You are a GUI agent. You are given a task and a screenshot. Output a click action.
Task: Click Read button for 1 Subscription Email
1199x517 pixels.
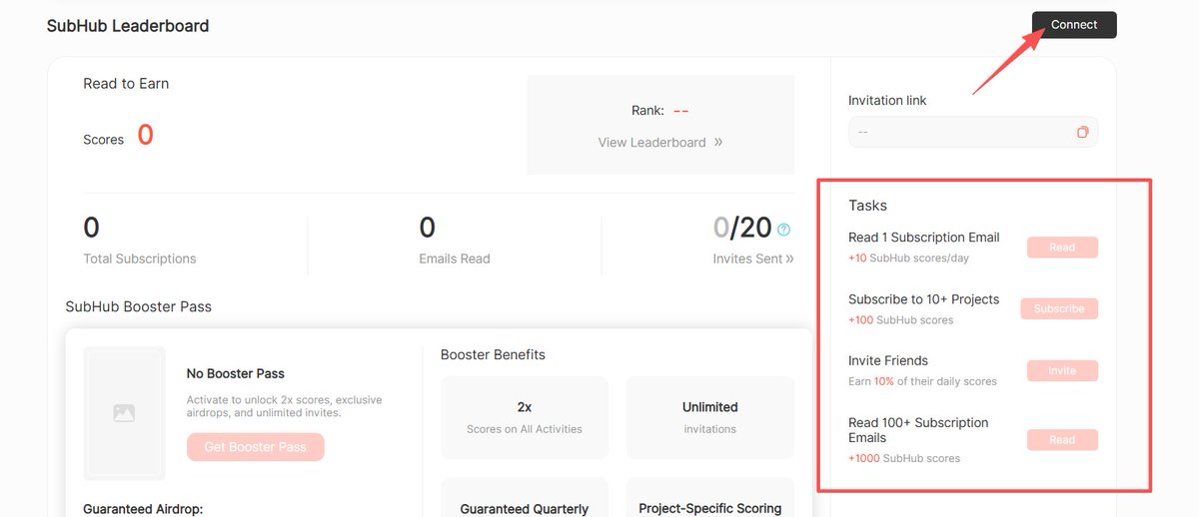tap(1062, 248)
